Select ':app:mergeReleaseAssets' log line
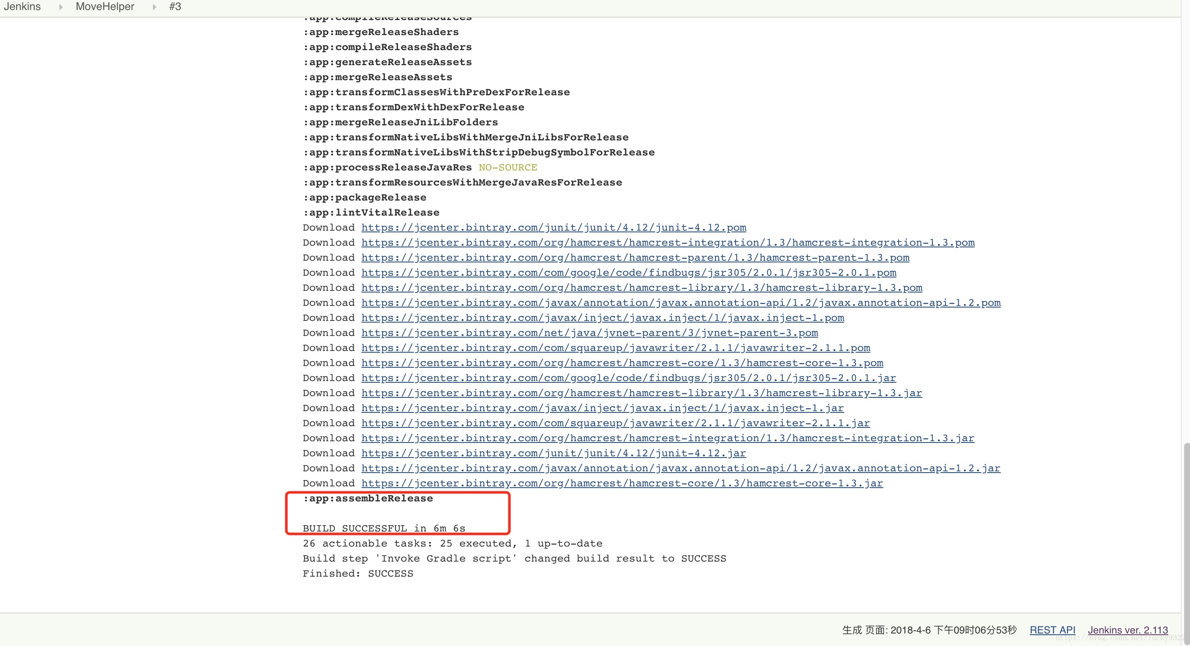The width and height of the screenshot is (1190, 646). tap(378, 77)
